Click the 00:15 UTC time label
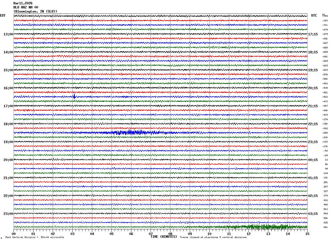This screenshot has height=241, width=329. (313, 160)
